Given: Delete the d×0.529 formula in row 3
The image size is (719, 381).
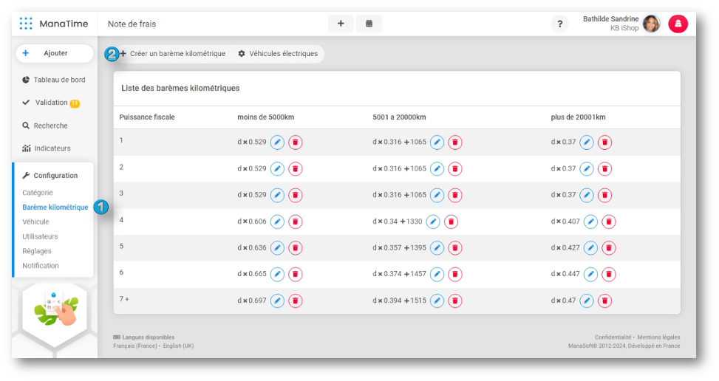Looking at the screenshot, I should [296, 195].
